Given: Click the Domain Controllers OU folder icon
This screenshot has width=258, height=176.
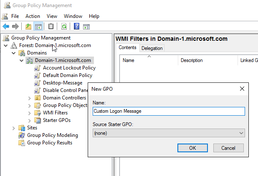Looking at the screenshot, I should pos(38,98).
